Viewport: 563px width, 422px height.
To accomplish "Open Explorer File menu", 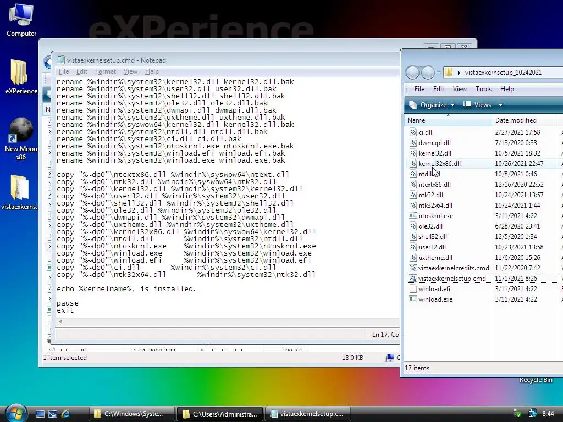I will pyautogui.click(x=419, y=89).
